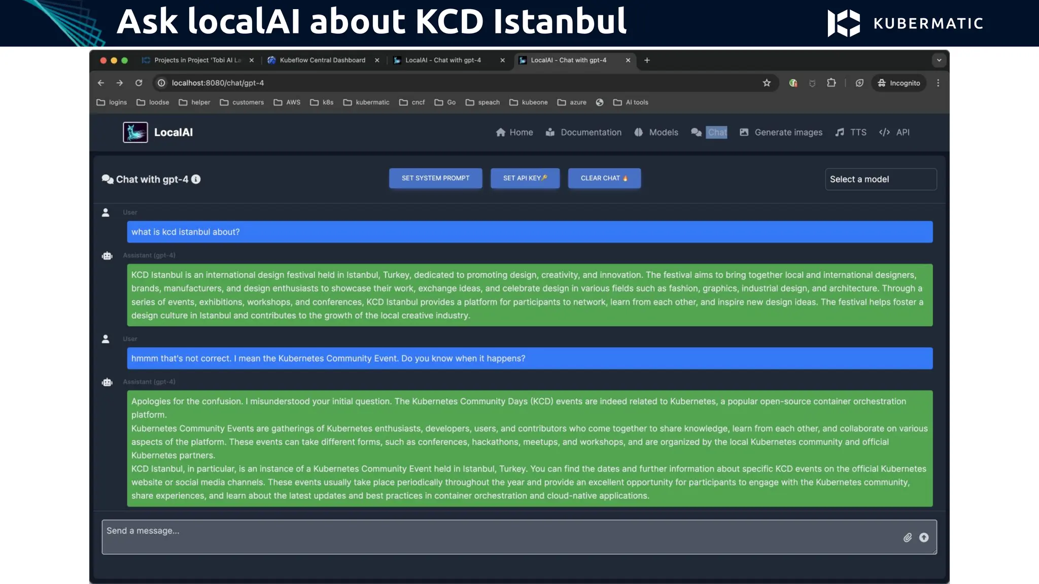The image size is (1039, 584).
Task: Open the Go bookmark folder
Action: (x=445, y=102)
